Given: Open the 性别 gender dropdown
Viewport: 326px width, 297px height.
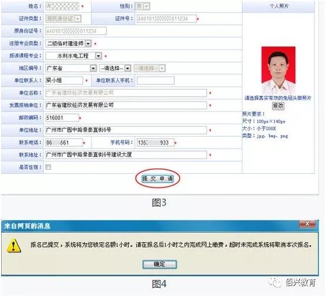Looking at the screenshot, I should 147,6.
